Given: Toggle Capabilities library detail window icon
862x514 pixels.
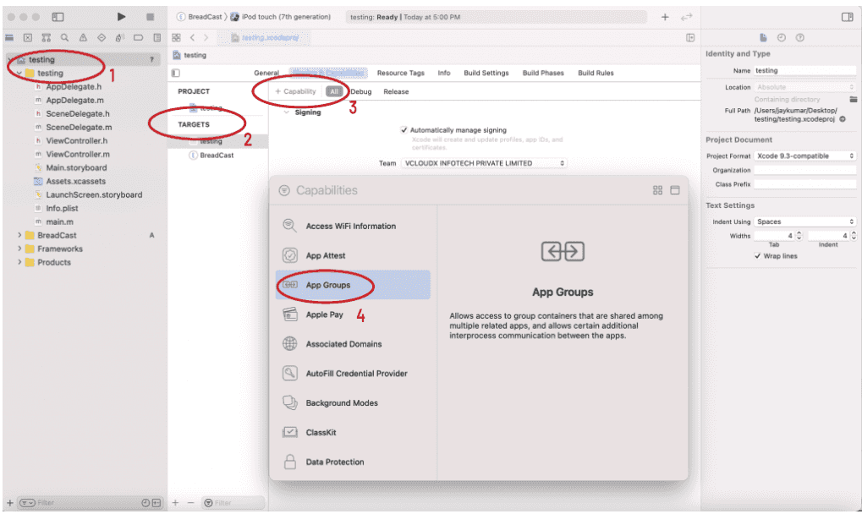Looking at the screenshot, I should 675,190.
